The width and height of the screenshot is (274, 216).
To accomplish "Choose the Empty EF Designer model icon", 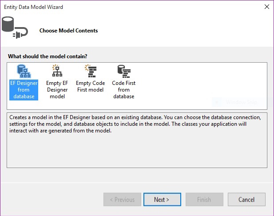I will point(57,71).
